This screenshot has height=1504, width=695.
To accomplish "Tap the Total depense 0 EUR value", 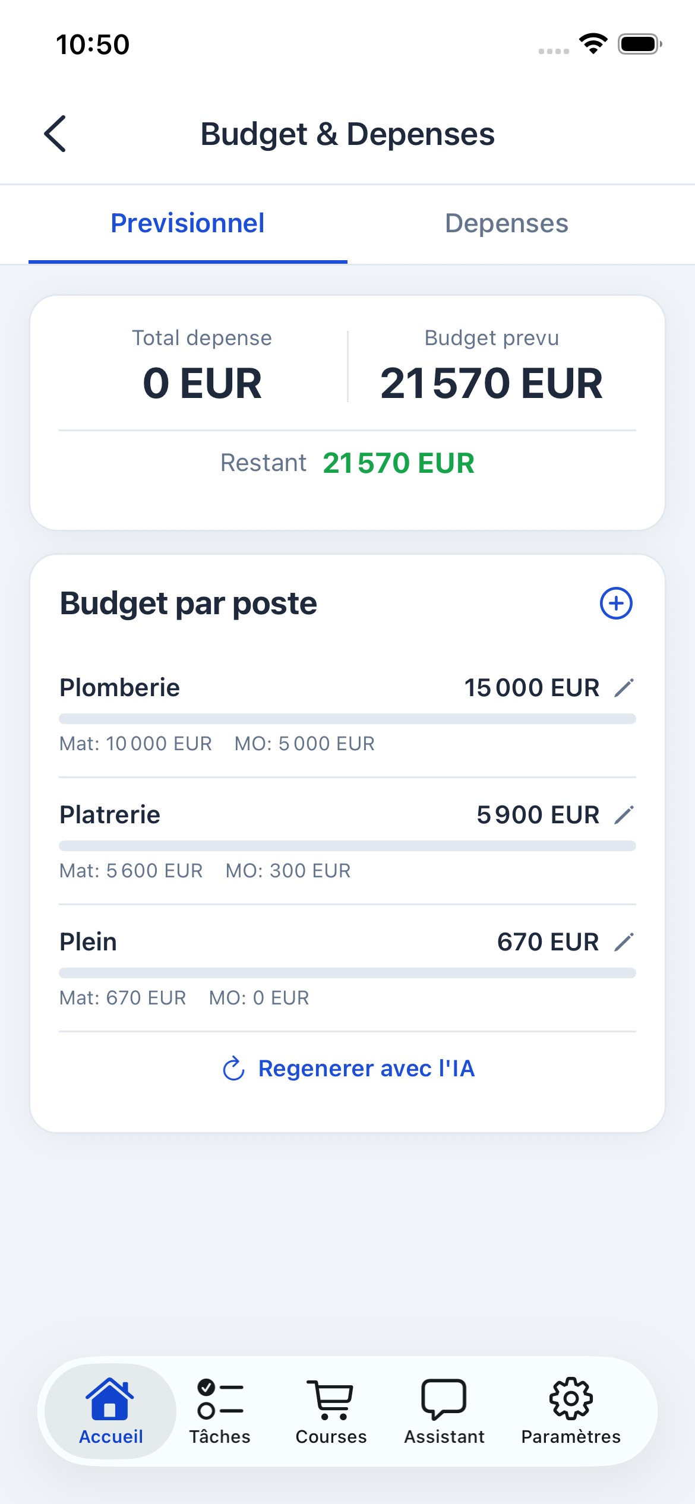I will 202,383.
